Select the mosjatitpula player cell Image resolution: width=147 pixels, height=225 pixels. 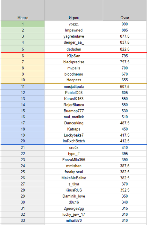[73, 86]
